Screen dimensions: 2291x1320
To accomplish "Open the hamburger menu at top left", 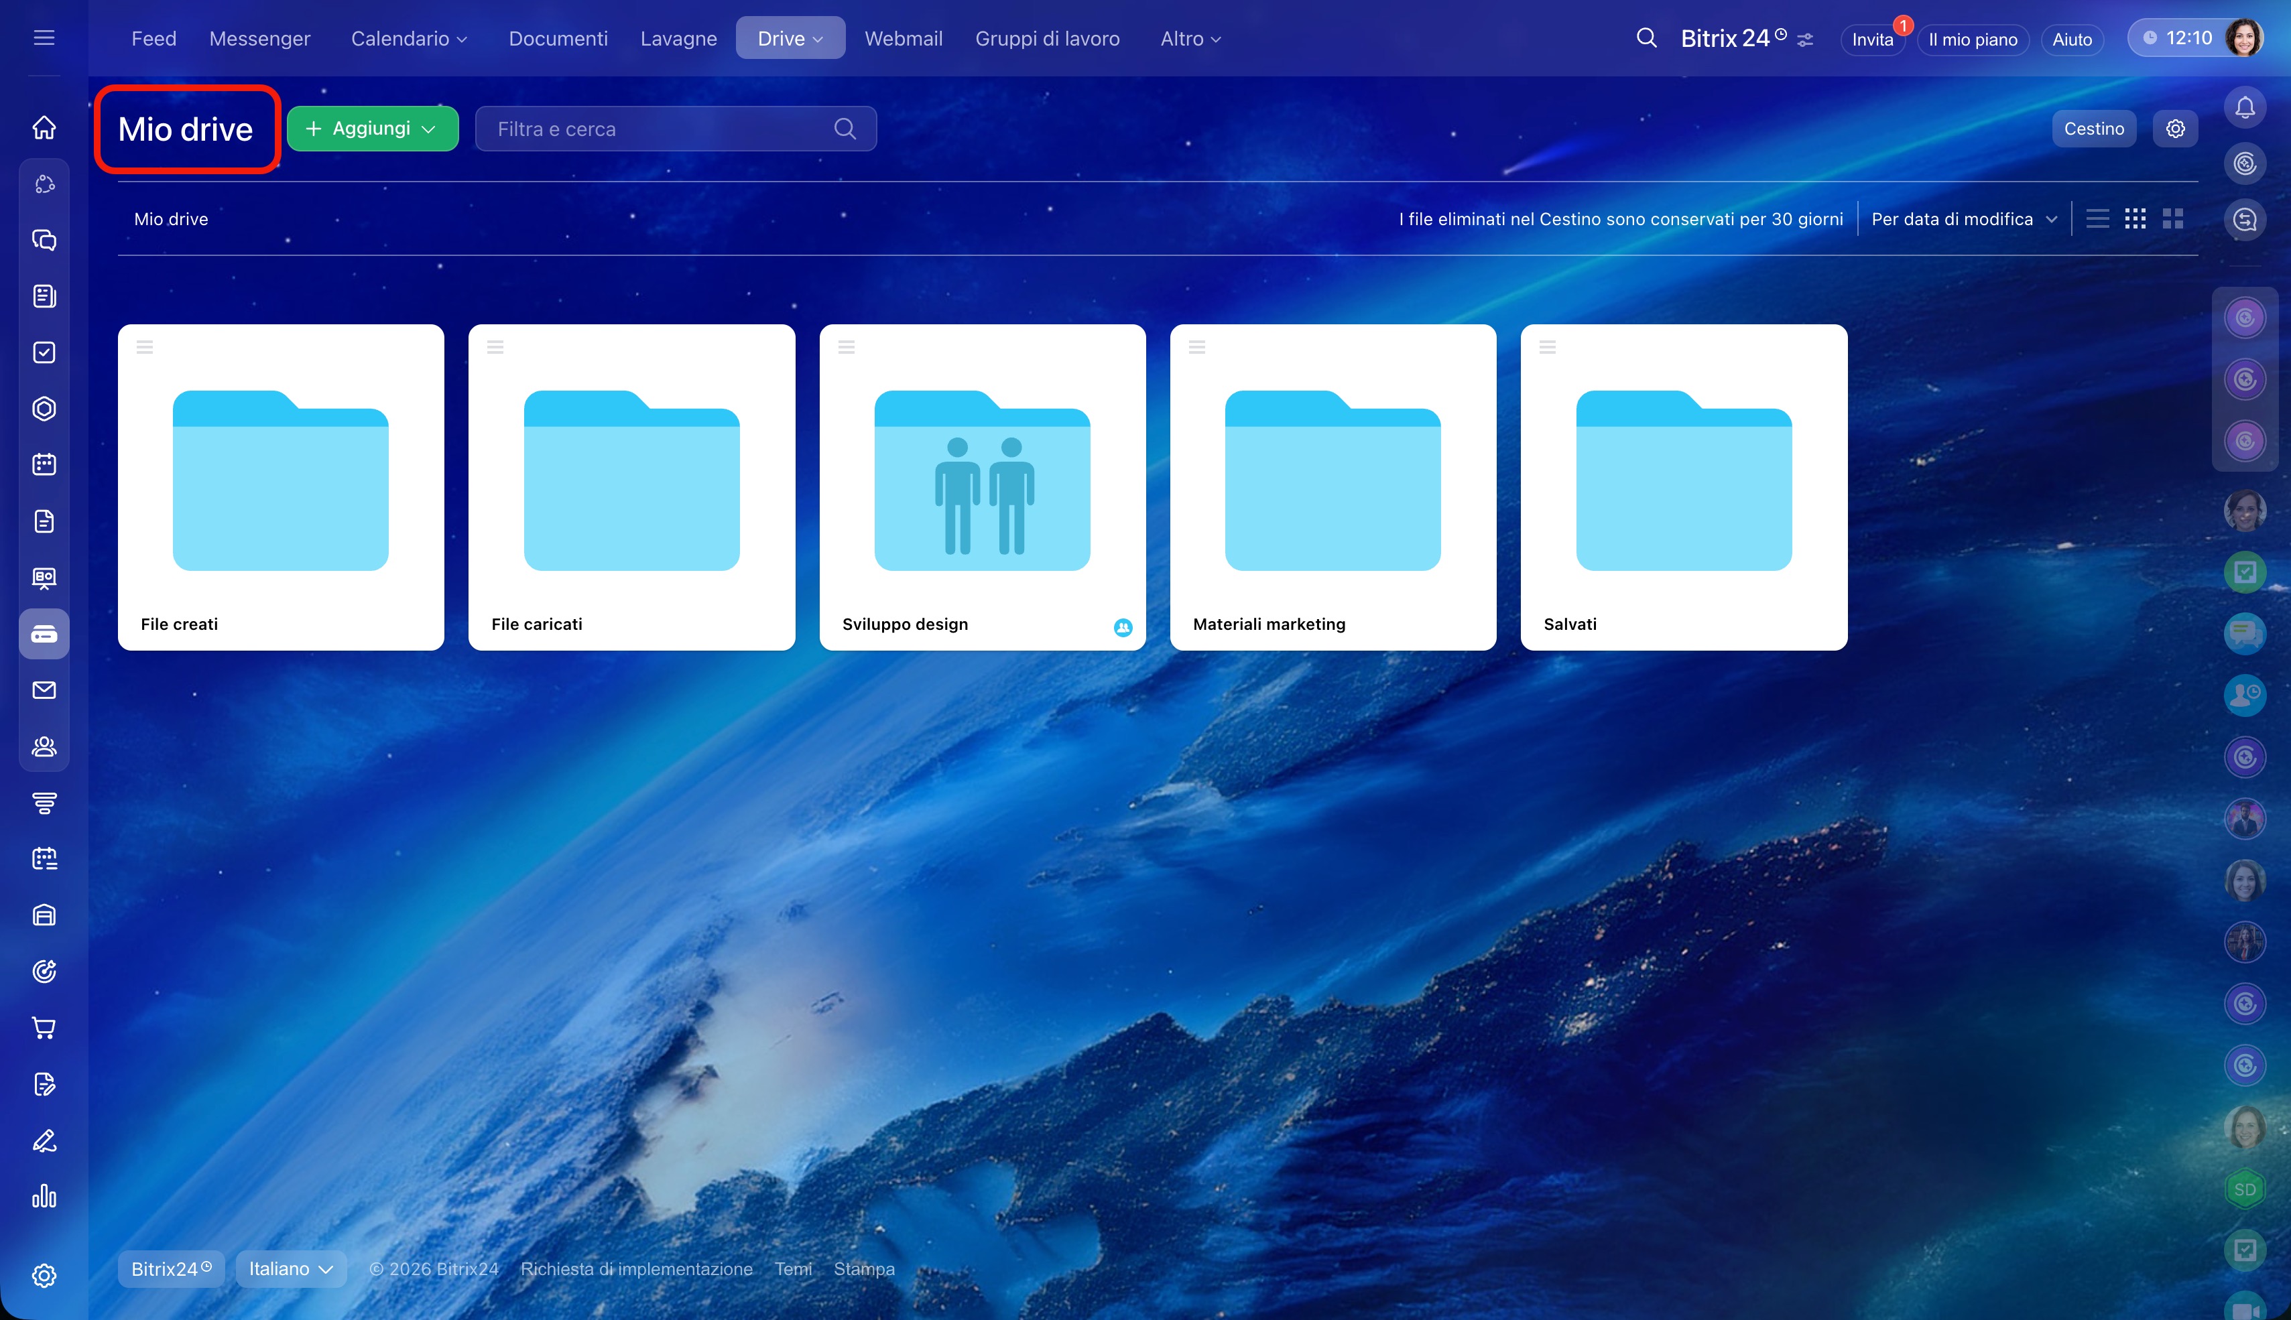I will [44, 38].
